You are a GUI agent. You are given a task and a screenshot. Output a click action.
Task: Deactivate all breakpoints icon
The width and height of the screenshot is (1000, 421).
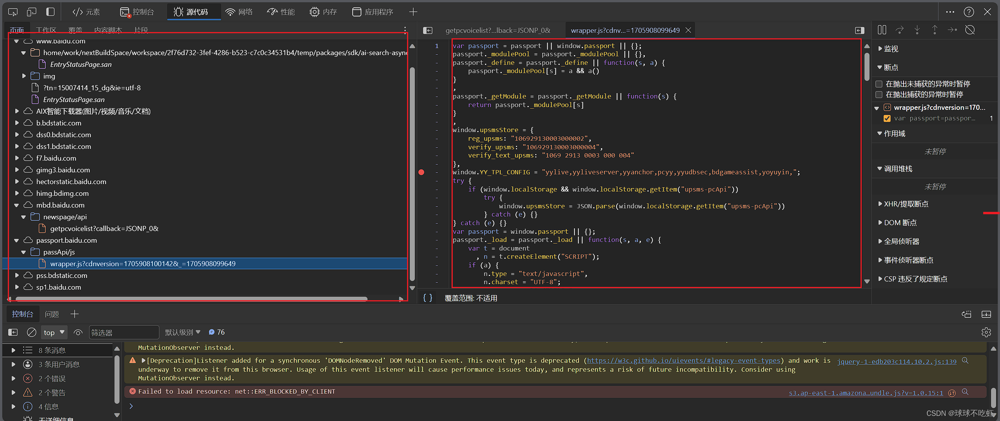coord(970,30)
